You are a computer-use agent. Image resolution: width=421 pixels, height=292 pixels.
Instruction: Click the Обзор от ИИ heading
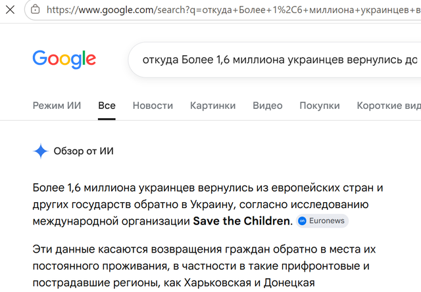(x=84, y=151)
